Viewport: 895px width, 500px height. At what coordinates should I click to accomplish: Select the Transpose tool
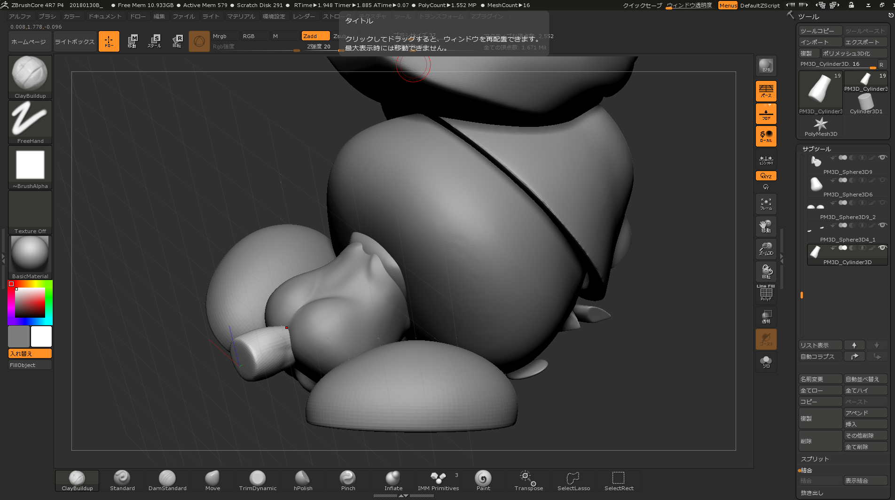(528, 481)
